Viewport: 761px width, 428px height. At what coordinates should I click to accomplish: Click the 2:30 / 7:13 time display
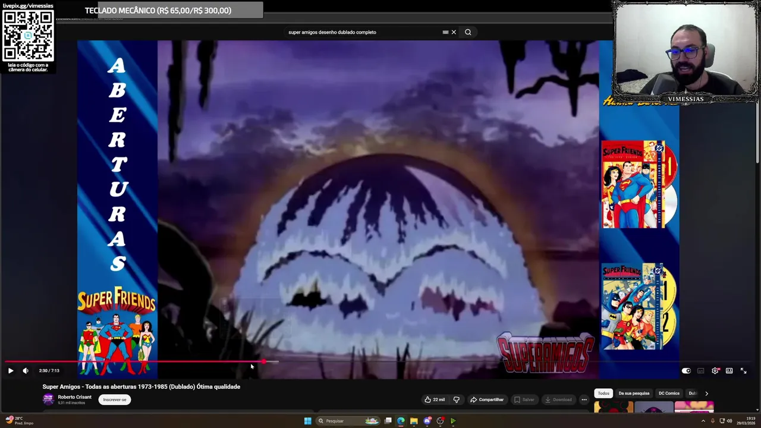pos(49,370)
